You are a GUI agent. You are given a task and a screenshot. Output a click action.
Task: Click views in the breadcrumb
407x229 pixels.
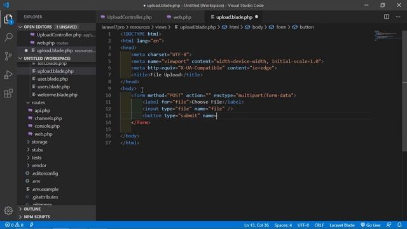click(x=161, y=27)
